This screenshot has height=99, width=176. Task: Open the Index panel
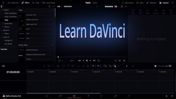point(36,3)
